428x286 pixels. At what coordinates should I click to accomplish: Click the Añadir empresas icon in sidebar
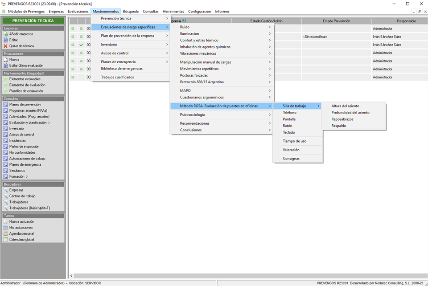click(6, 34)
